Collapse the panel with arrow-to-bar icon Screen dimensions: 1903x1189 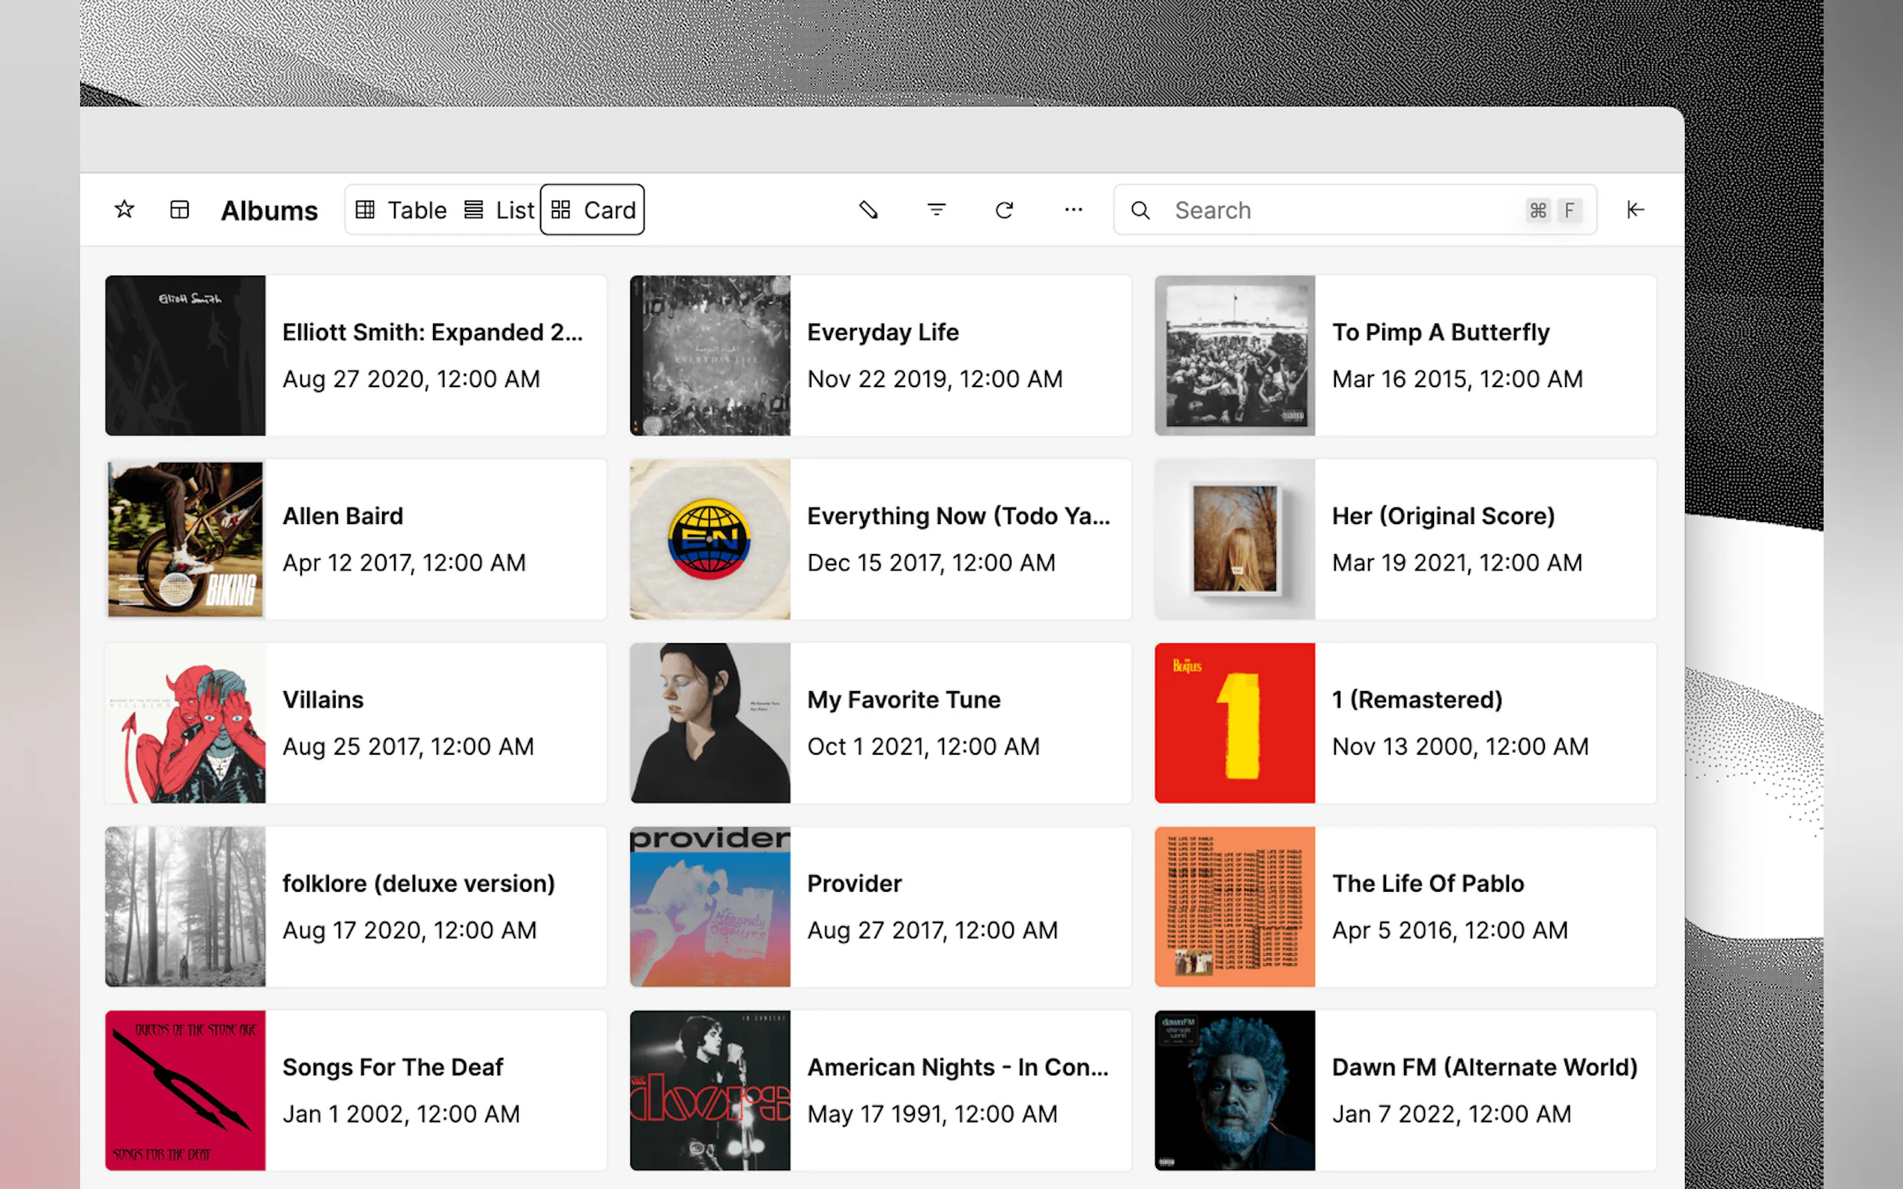(x=1635, y=210)
